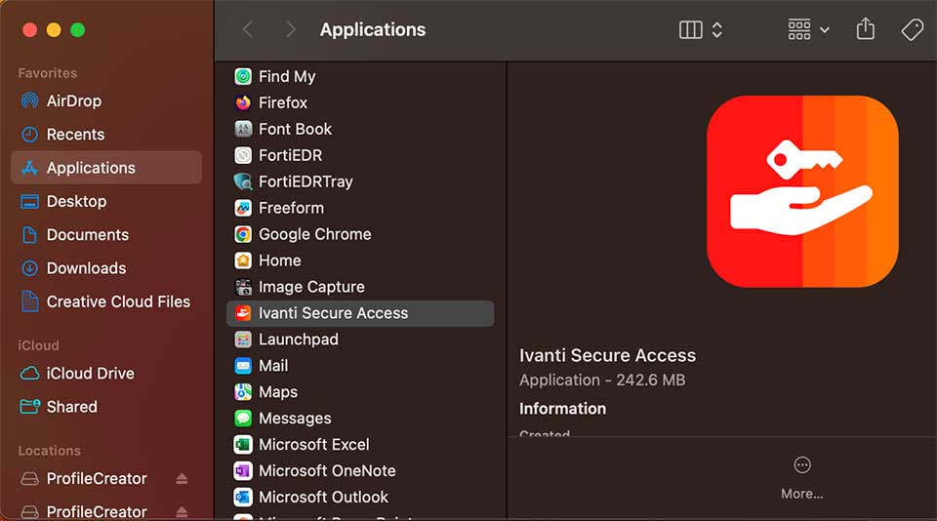Go forward with the right chevron
Viewport: 937px width, 521px height.
291,29
